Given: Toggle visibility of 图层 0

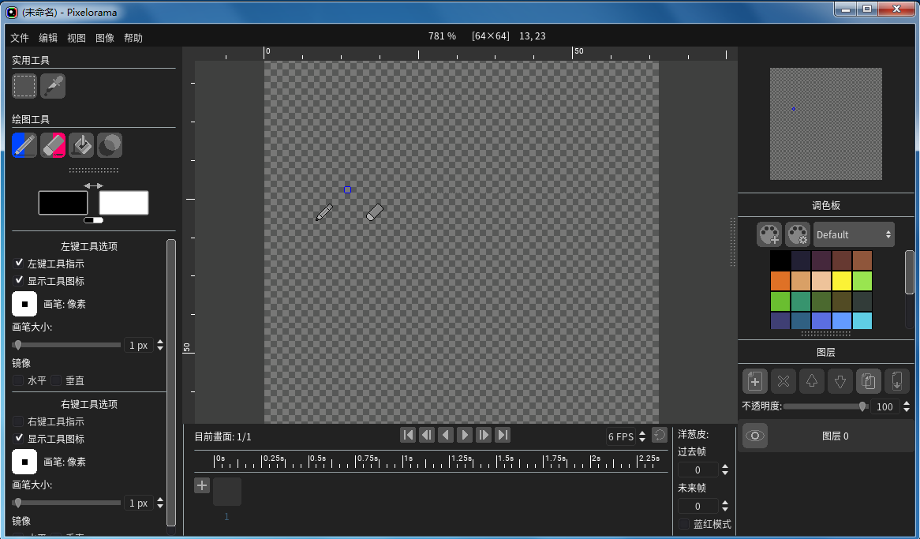Looking at the screenshot, I should 754,436.
